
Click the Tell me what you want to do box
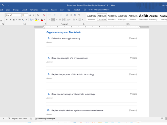98,10
